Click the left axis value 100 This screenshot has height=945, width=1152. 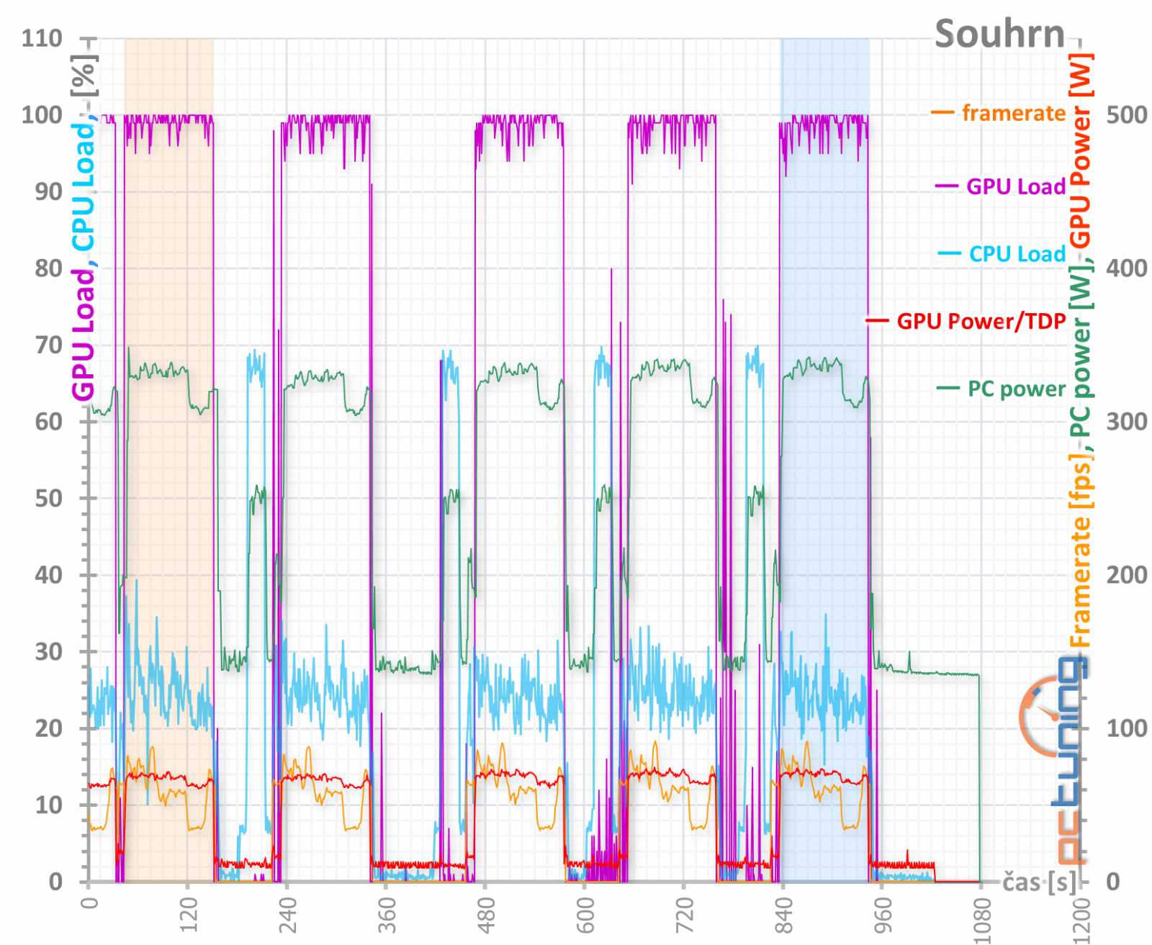[x=42, y=114]
